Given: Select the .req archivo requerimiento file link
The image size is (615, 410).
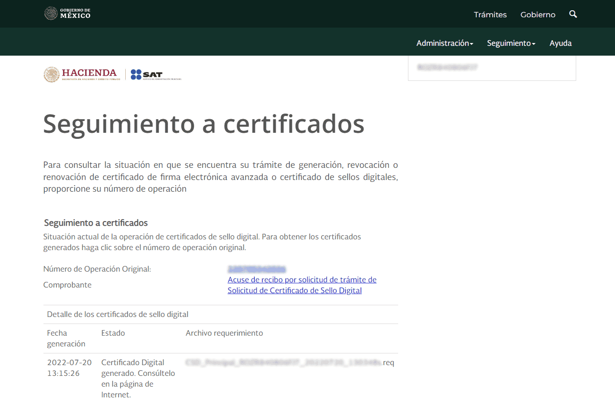Looking at the screenshot, I should 290,362.
